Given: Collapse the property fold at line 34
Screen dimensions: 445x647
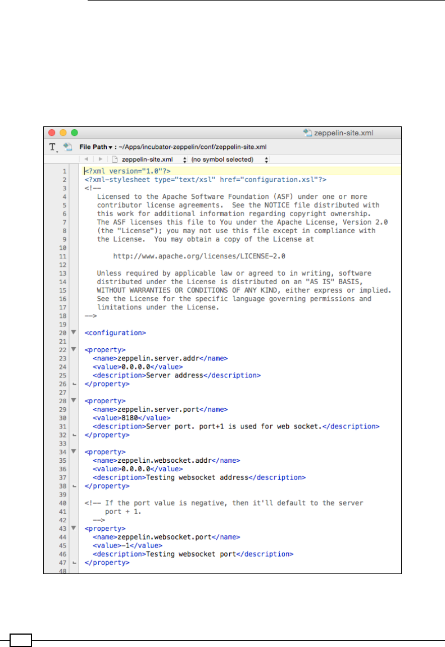Looking at the screenshot, I should [74, 452].
